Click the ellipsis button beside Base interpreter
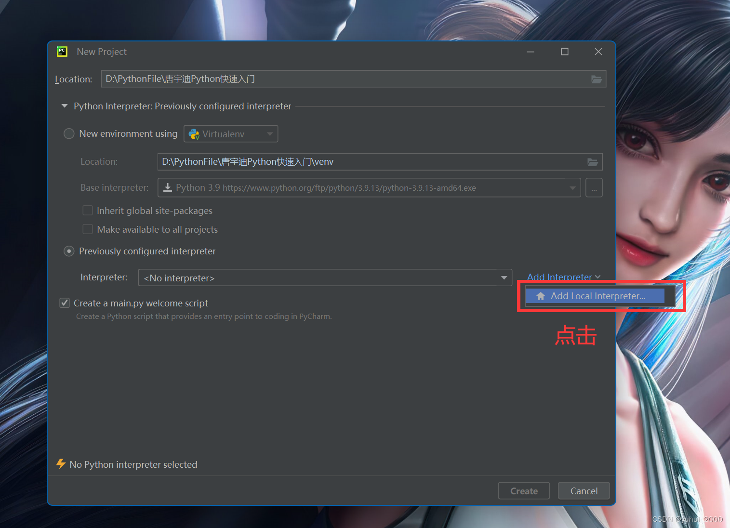 594,188
